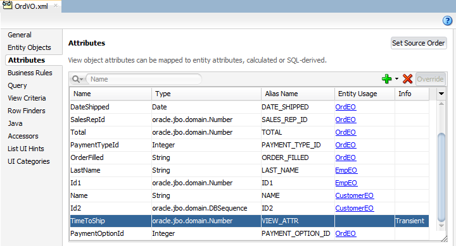Image resolution: width=456 pixels, height=246 pixels.
Task: Sort by the Type column header
Action: point(206,94)
